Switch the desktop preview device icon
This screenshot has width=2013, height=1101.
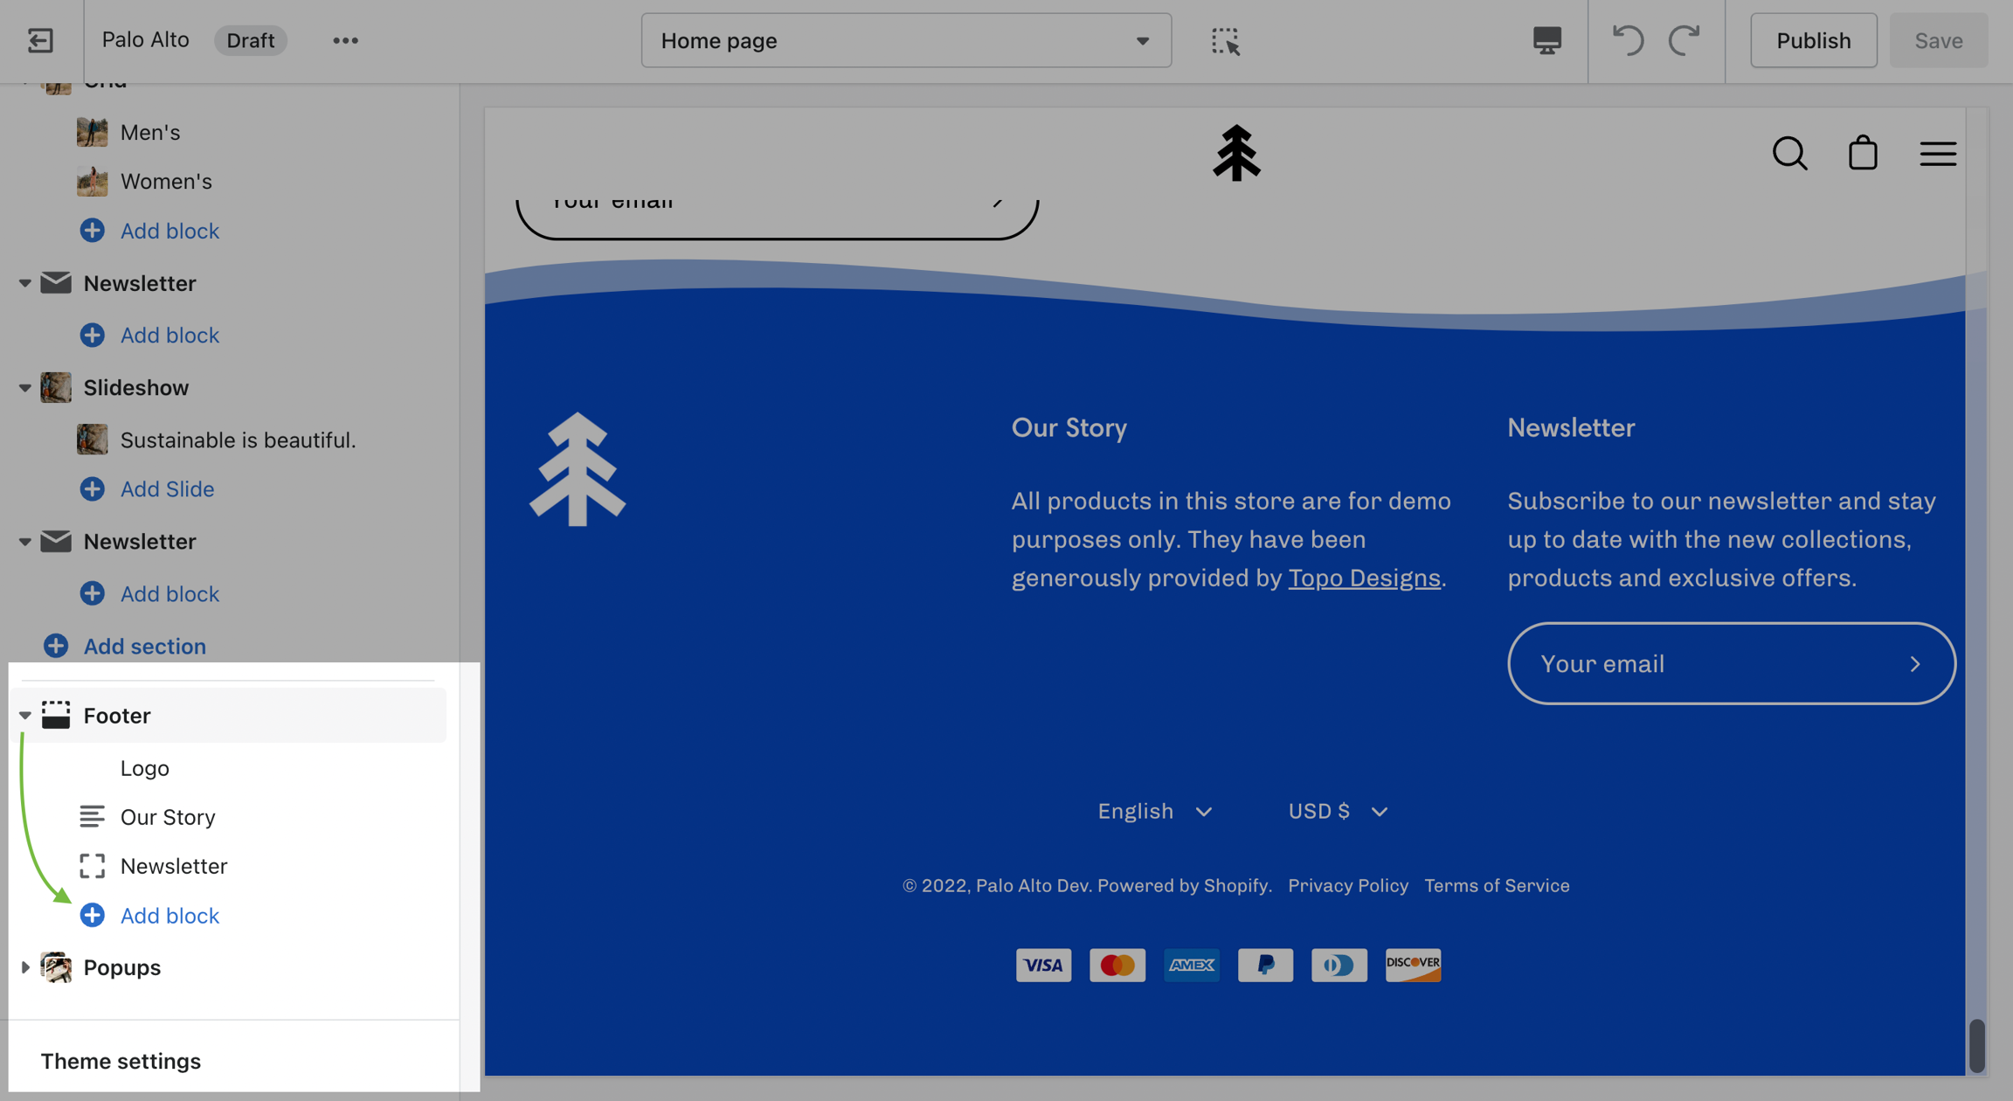pos(1546,40)
